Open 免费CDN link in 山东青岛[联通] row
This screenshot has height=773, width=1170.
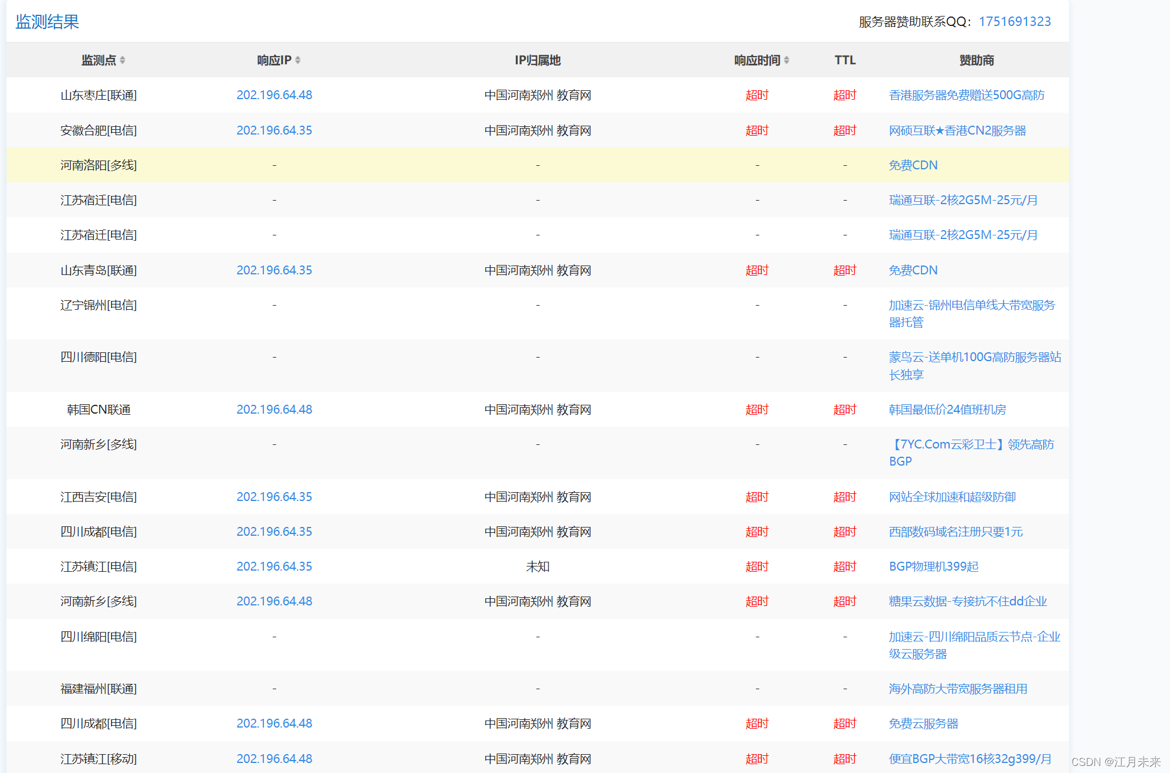click(913, 270)
